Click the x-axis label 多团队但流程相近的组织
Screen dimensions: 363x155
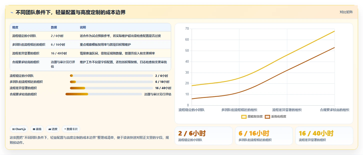(239, 110)
